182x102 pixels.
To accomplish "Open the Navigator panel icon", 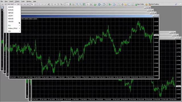I will click(125, 4).
